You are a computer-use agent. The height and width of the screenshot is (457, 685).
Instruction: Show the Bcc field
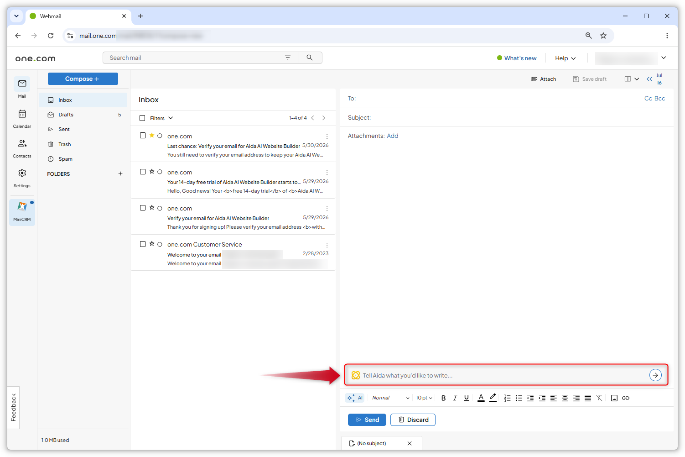pos(660,99)
